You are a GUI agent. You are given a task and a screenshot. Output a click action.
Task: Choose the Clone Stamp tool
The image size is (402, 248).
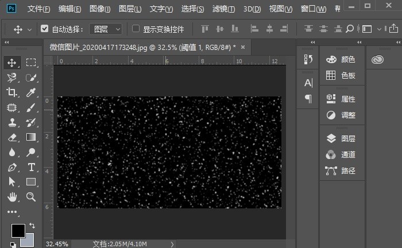point(12,122)
